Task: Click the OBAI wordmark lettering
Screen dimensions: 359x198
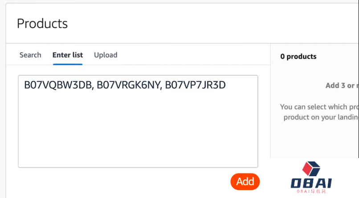Action: pyautogui.click(x=311, y=184)
